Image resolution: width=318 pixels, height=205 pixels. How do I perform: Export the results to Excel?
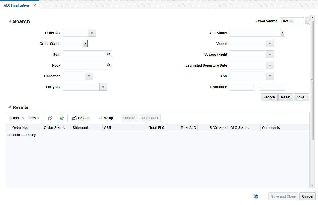click(50, 118)
